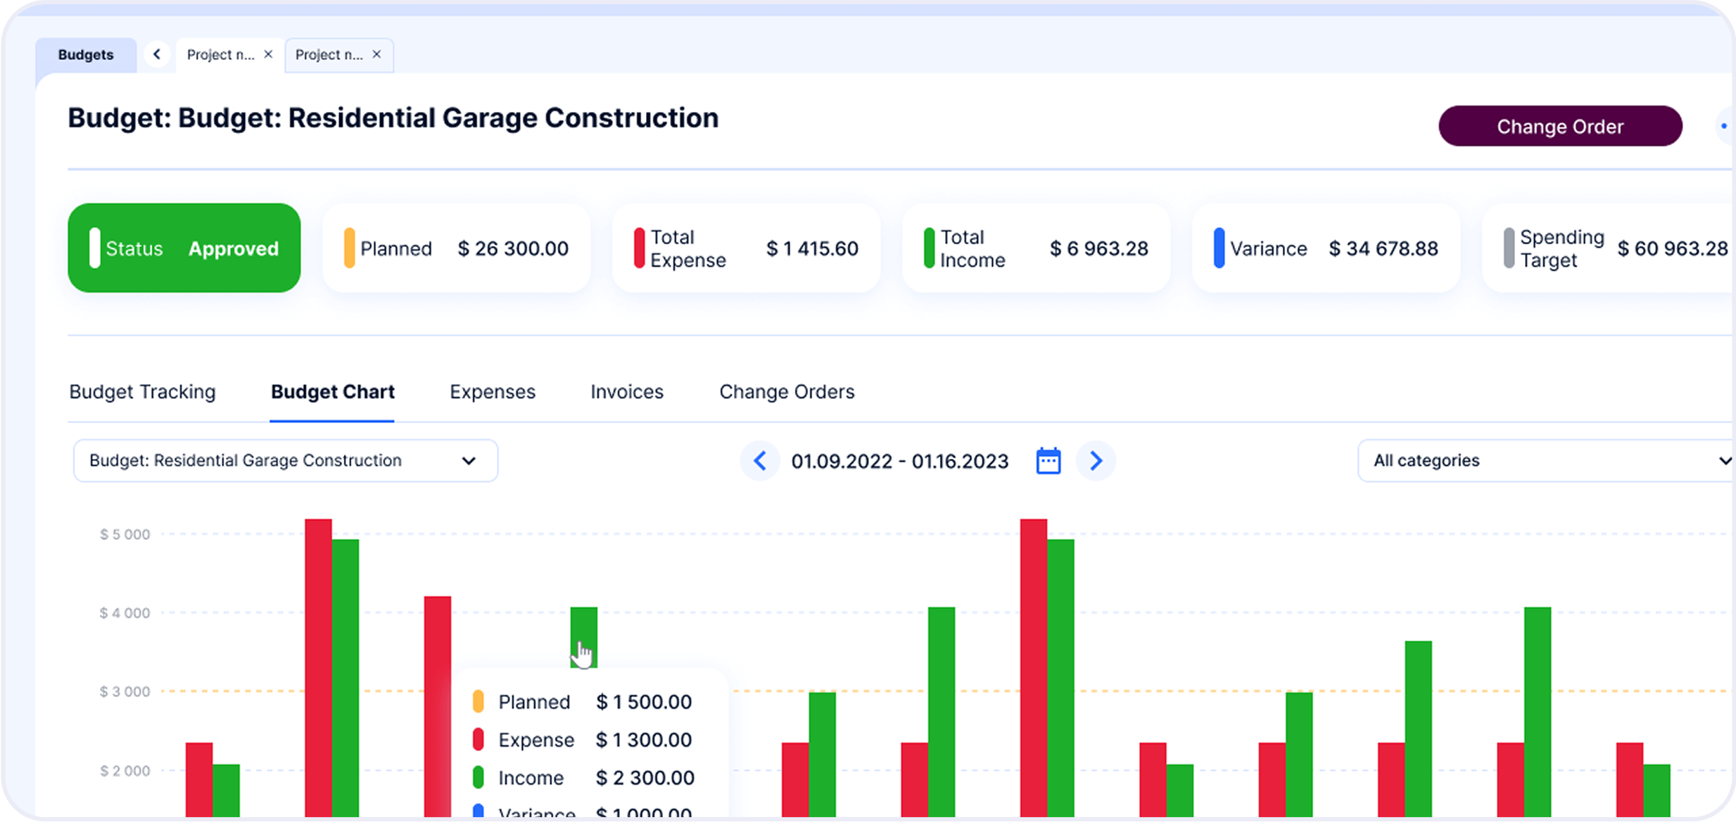1736x822 pixels.
Task: Close the first Project n... tab
Action: 268,54
